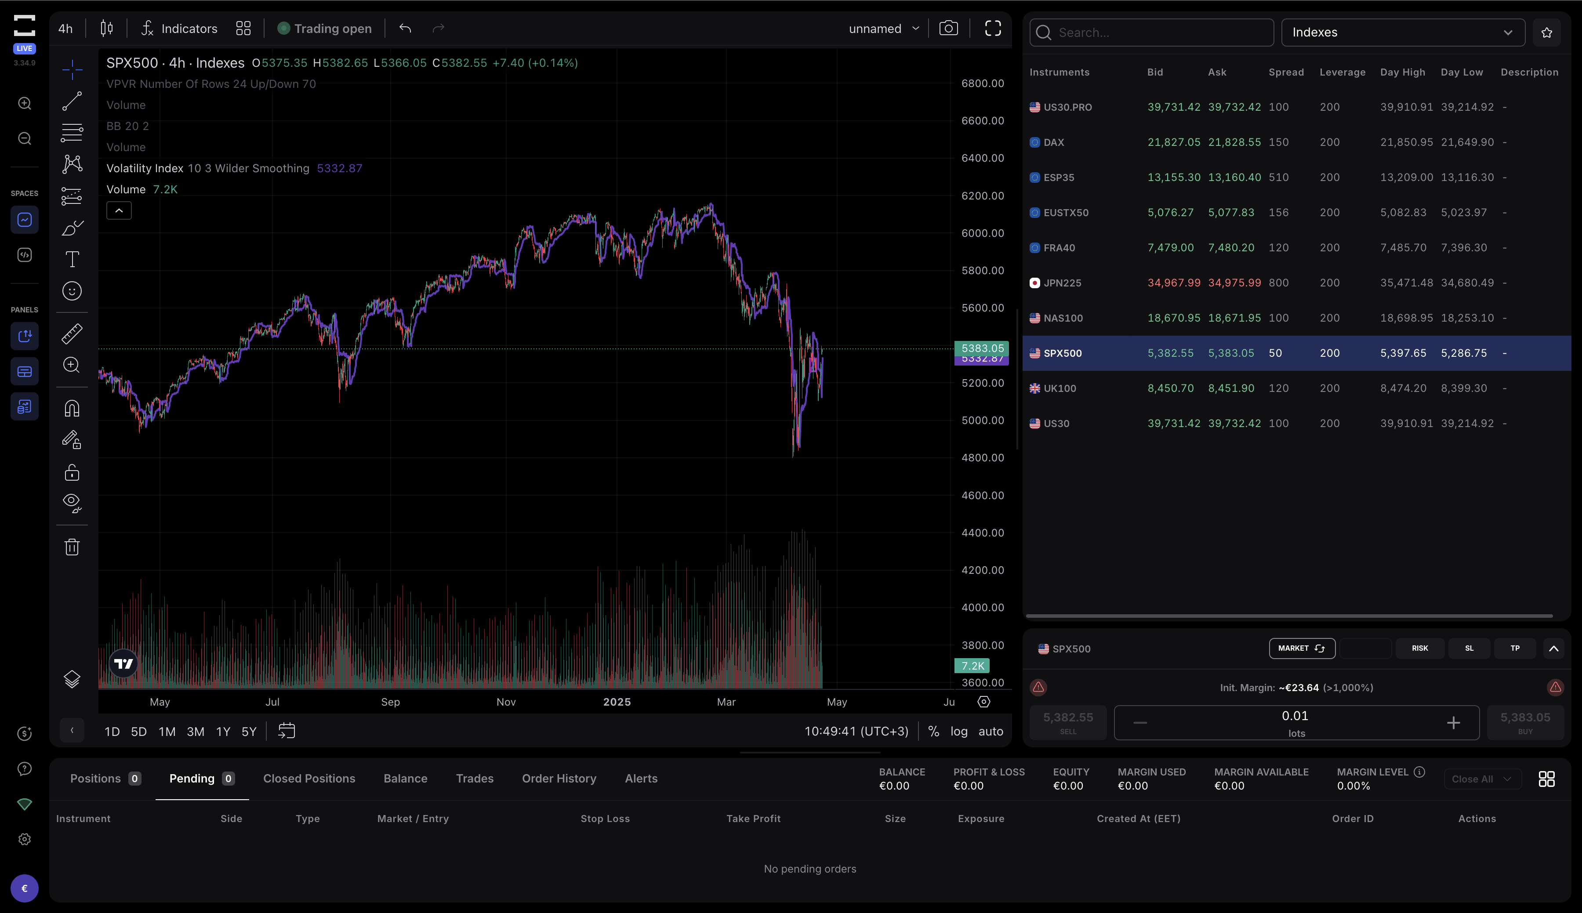Open the MARKET order type selector
The image size is (1582, 913).
1302,649
